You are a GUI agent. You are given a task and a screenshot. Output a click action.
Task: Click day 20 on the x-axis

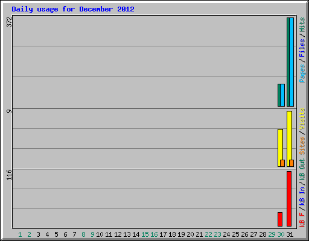click(190, 234)
